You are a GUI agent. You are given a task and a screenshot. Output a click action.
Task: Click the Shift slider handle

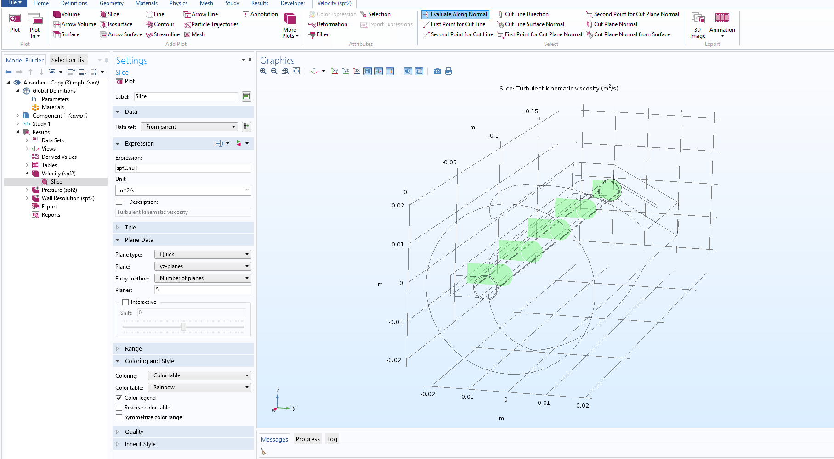pyautogui.click(x=183, y=327)
